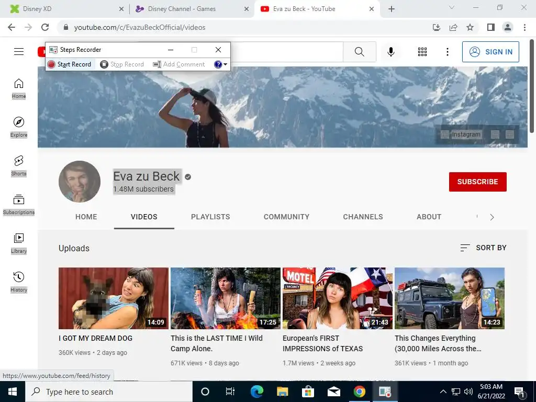
Task: Open Microsoft Store from taskbar
Action: 308,392
